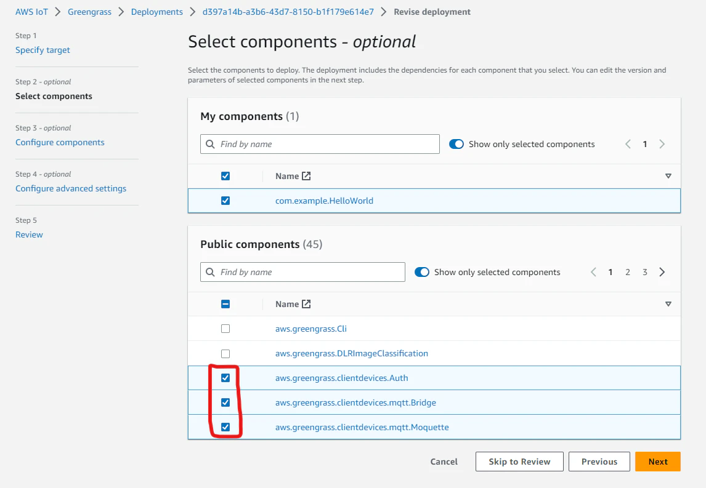Open clientdevices.mqtt.Bridge component link
Screen dimensions: 706x488
(355, 402)
